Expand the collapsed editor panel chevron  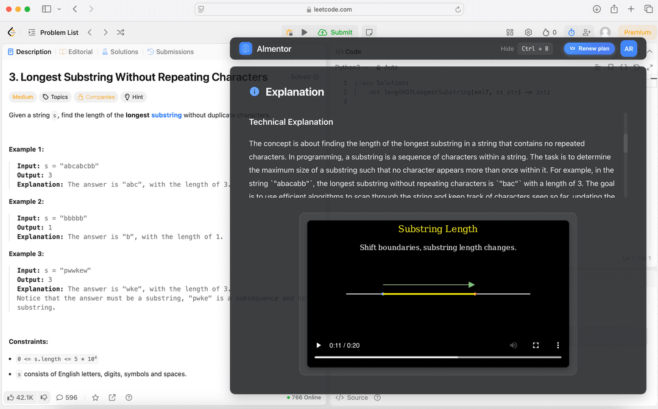pyautogui.click(x=650, y=51)
